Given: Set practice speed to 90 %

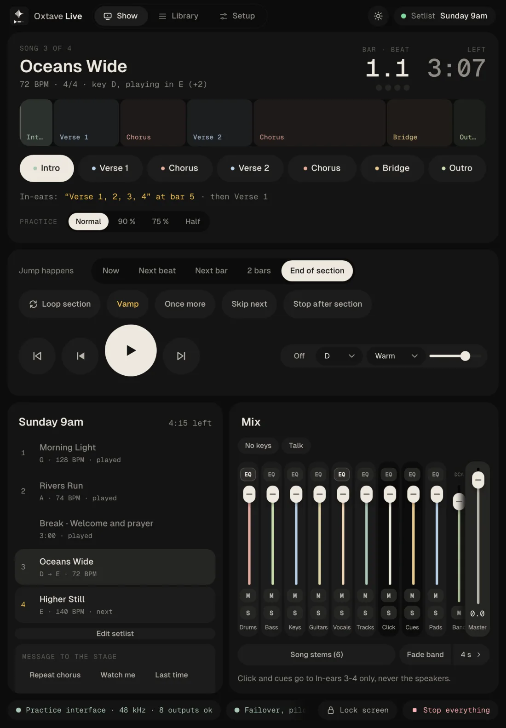Looking at the screenshot, I should [126, 222].
